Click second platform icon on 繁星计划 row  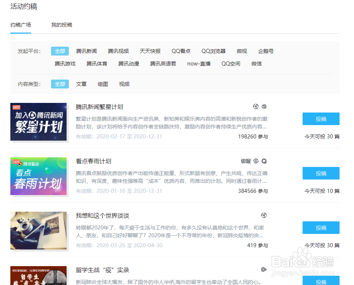tap(264, 106)
